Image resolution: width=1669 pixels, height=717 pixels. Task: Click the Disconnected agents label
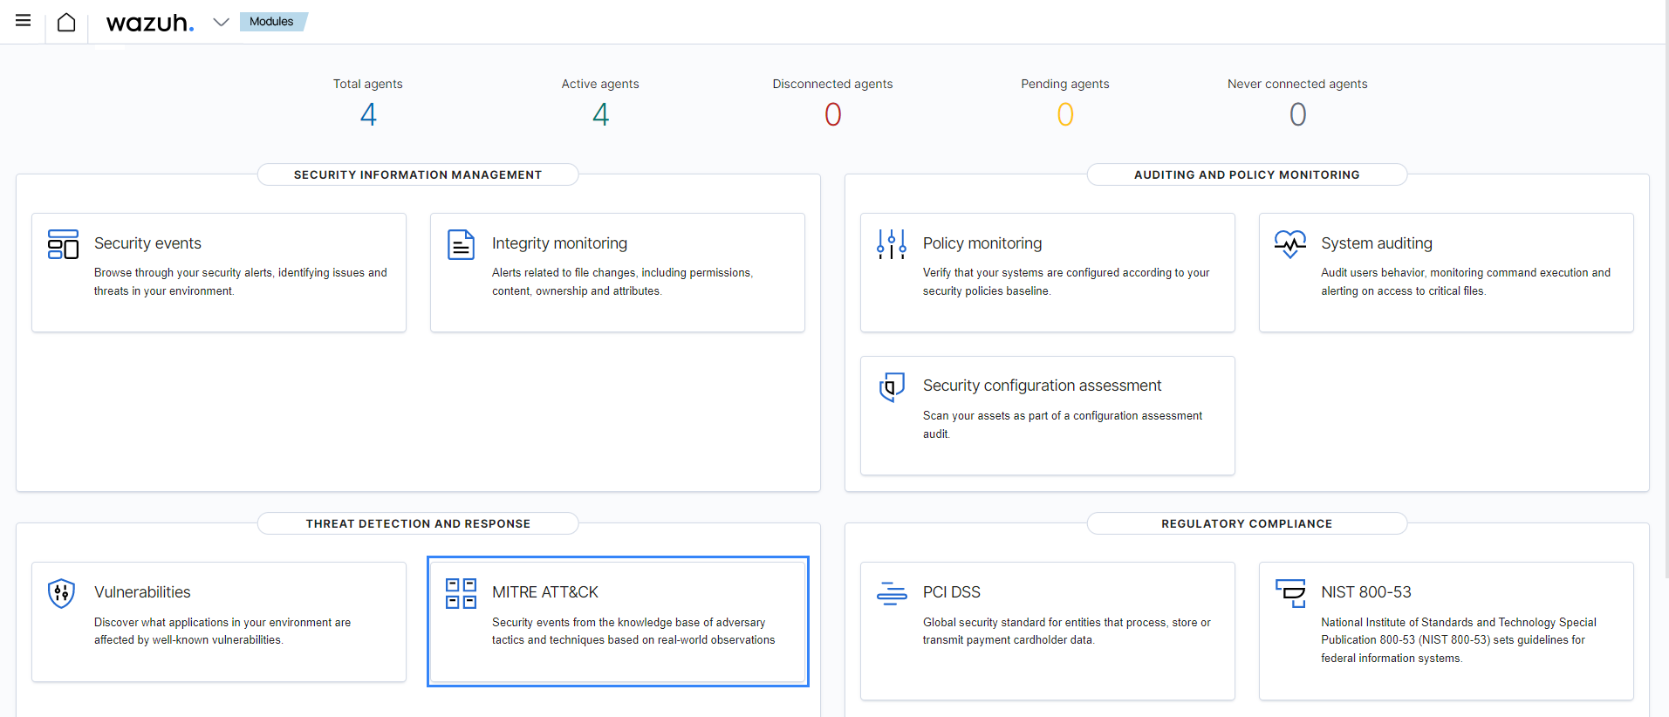pos(832,84)
